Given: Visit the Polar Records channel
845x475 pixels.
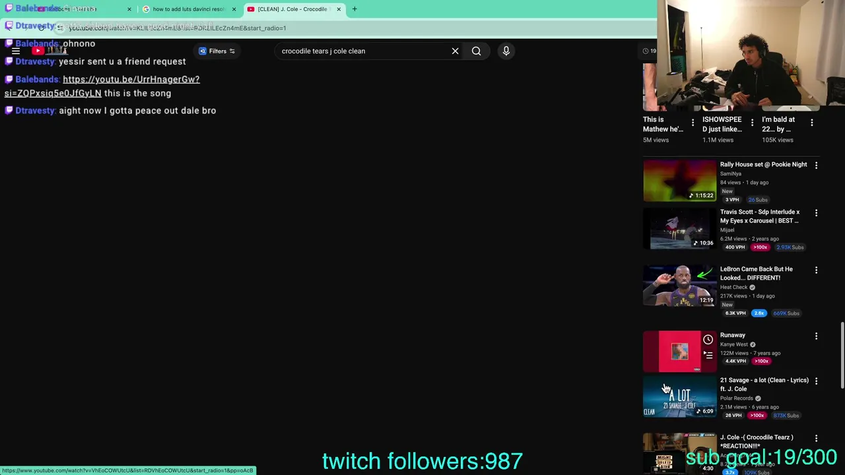Looking at the screenshot, I should click(737, 398).
